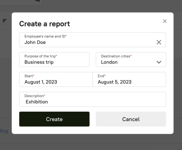Open the Start date picker field
The image size is (182, 150).
(x=56, y=79)
